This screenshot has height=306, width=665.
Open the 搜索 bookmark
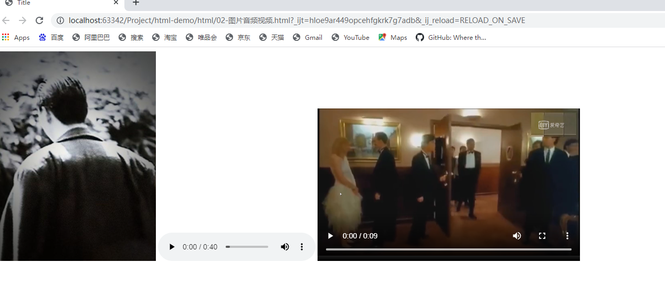[131, 37]
